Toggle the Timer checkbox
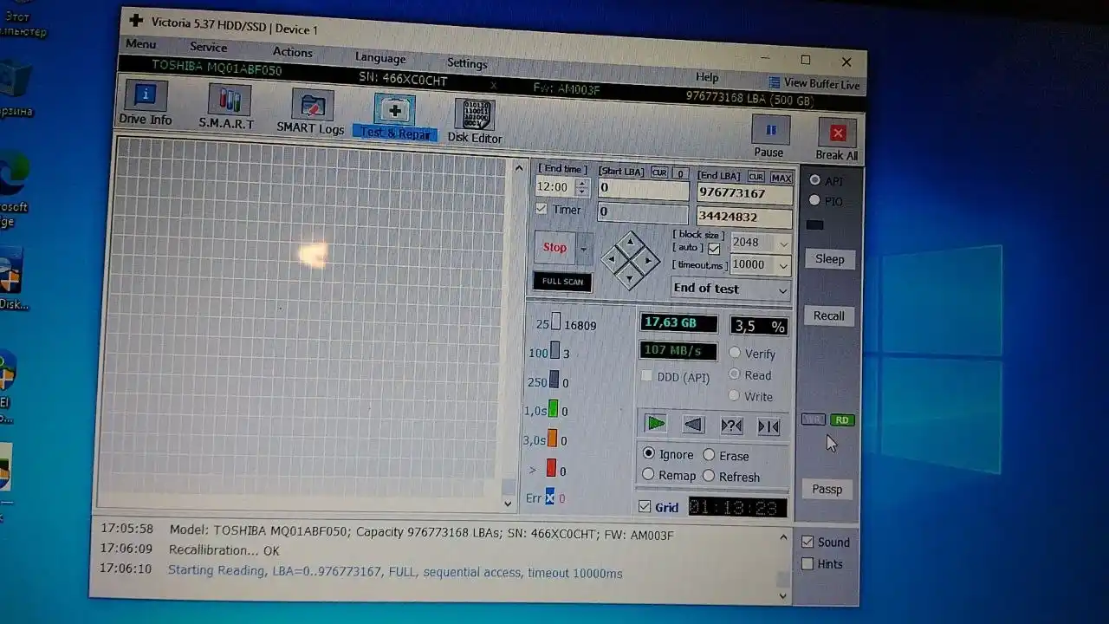This screenshot has height=624, width=1109. [542, 209]
